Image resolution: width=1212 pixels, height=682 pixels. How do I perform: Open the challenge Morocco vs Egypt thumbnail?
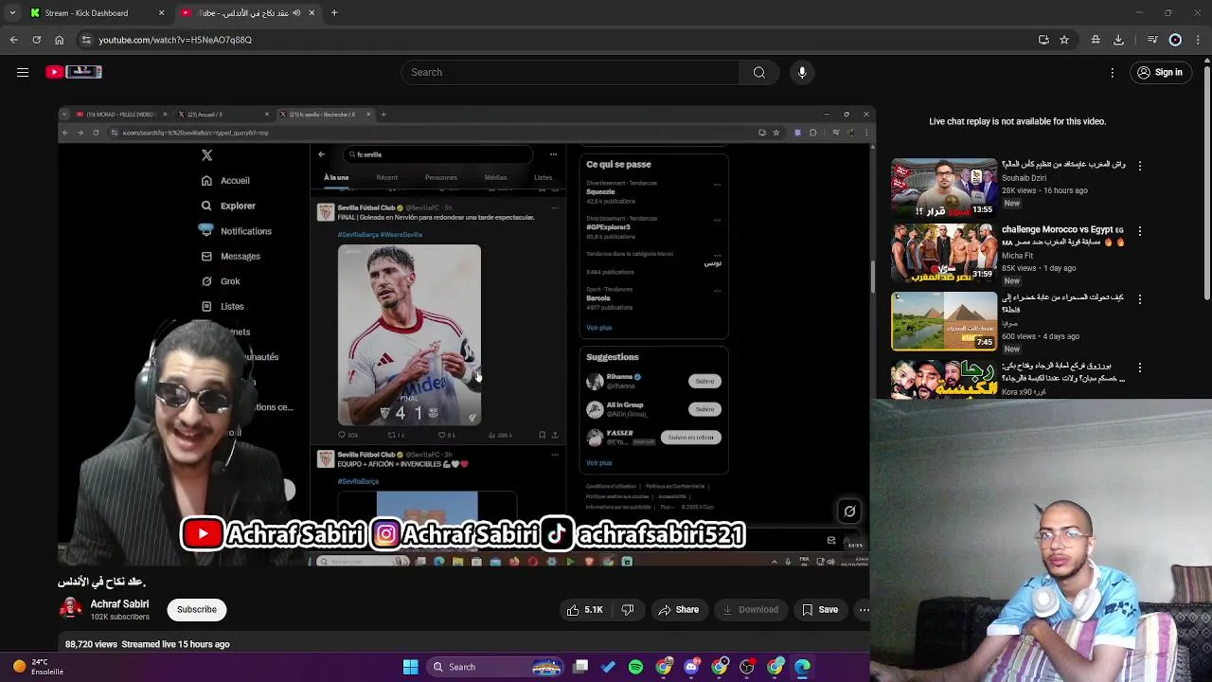[943, 253]
